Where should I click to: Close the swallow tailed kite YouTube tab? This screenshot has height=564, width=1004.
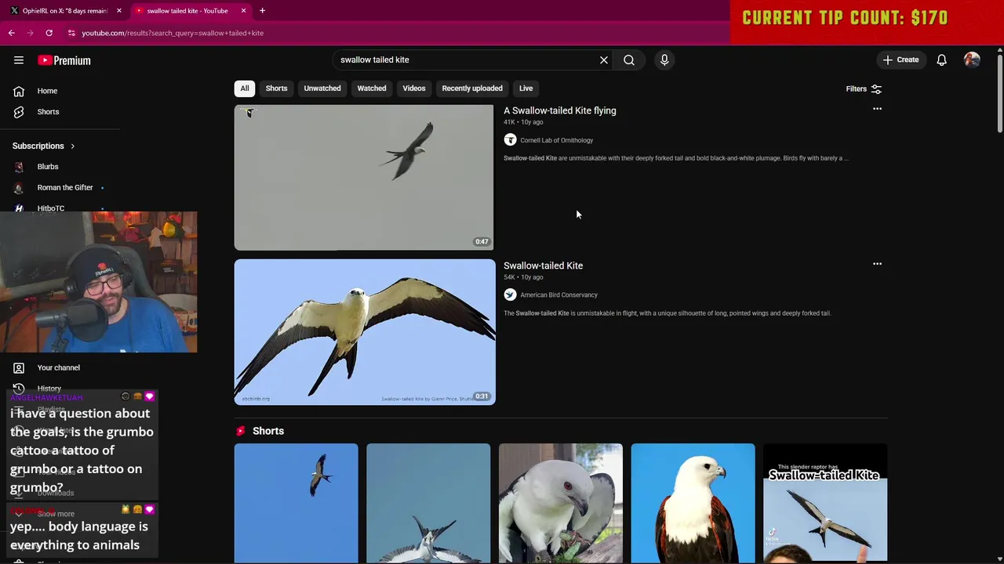point(243,11)
